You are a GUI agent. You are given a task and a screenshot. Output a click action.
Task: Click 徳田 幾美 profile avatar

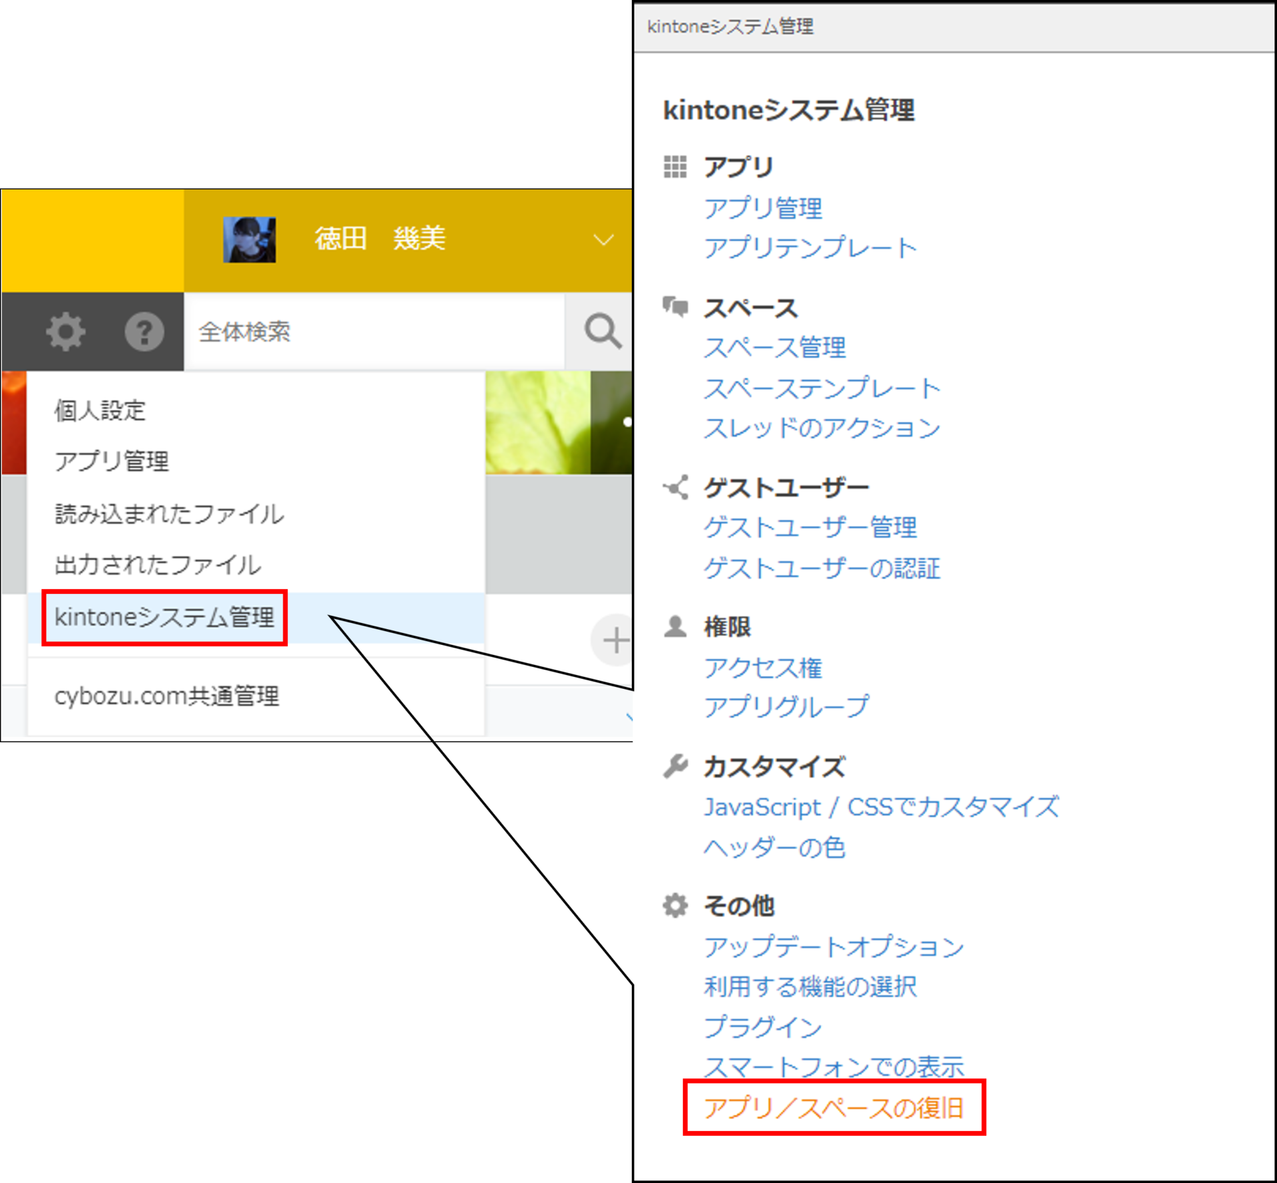[249, 239]
